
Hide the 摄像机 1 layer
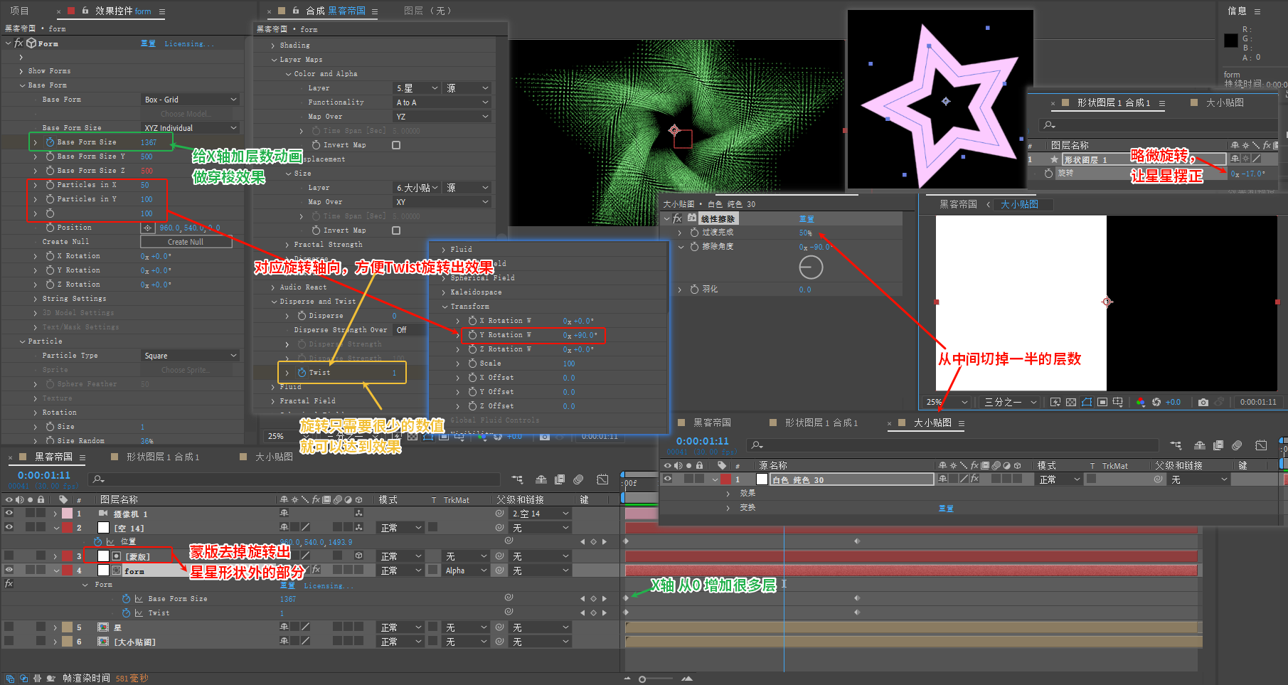(x=9, y=514)
